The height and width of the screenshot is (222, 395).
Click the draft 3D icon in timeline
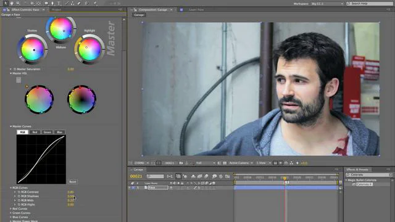185,176
